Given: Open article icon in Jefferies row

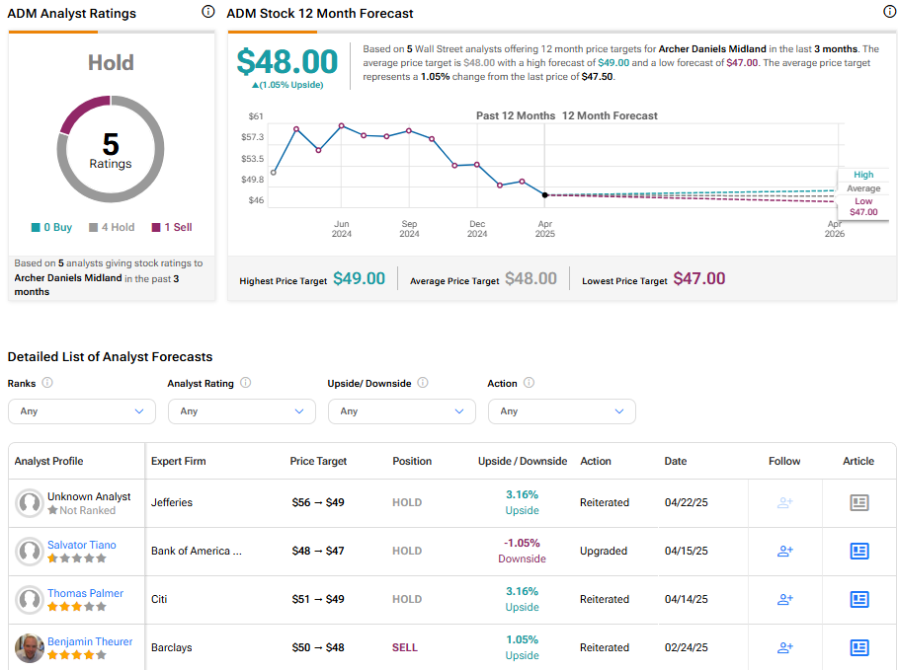Looking at the screenshot, I should (x=859, y=502).
